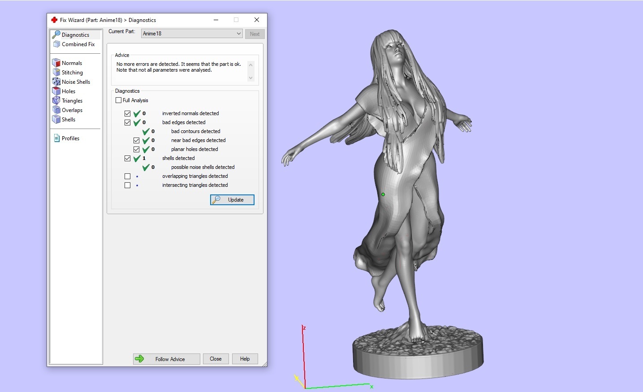Open the Triangles fix icon

pyautogui.click(x=56, y=100)
